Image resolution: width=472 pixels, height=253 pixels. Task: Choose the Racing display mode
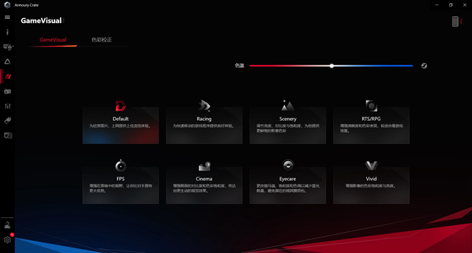coord(204,125)
